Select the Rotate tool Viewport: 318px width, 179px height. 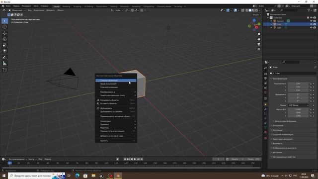pyautogui.click(x=4, y=39)
